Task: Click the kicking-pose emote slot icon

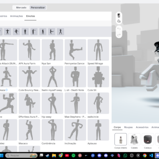Action: 52,32
